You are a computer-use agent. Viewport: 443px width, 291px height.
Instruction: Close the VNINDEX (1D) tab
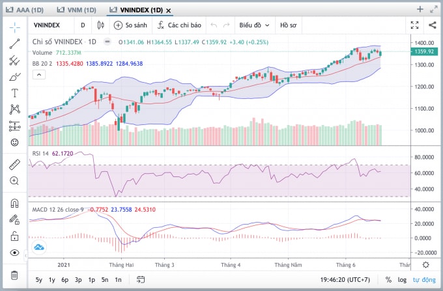pos(168,10)
